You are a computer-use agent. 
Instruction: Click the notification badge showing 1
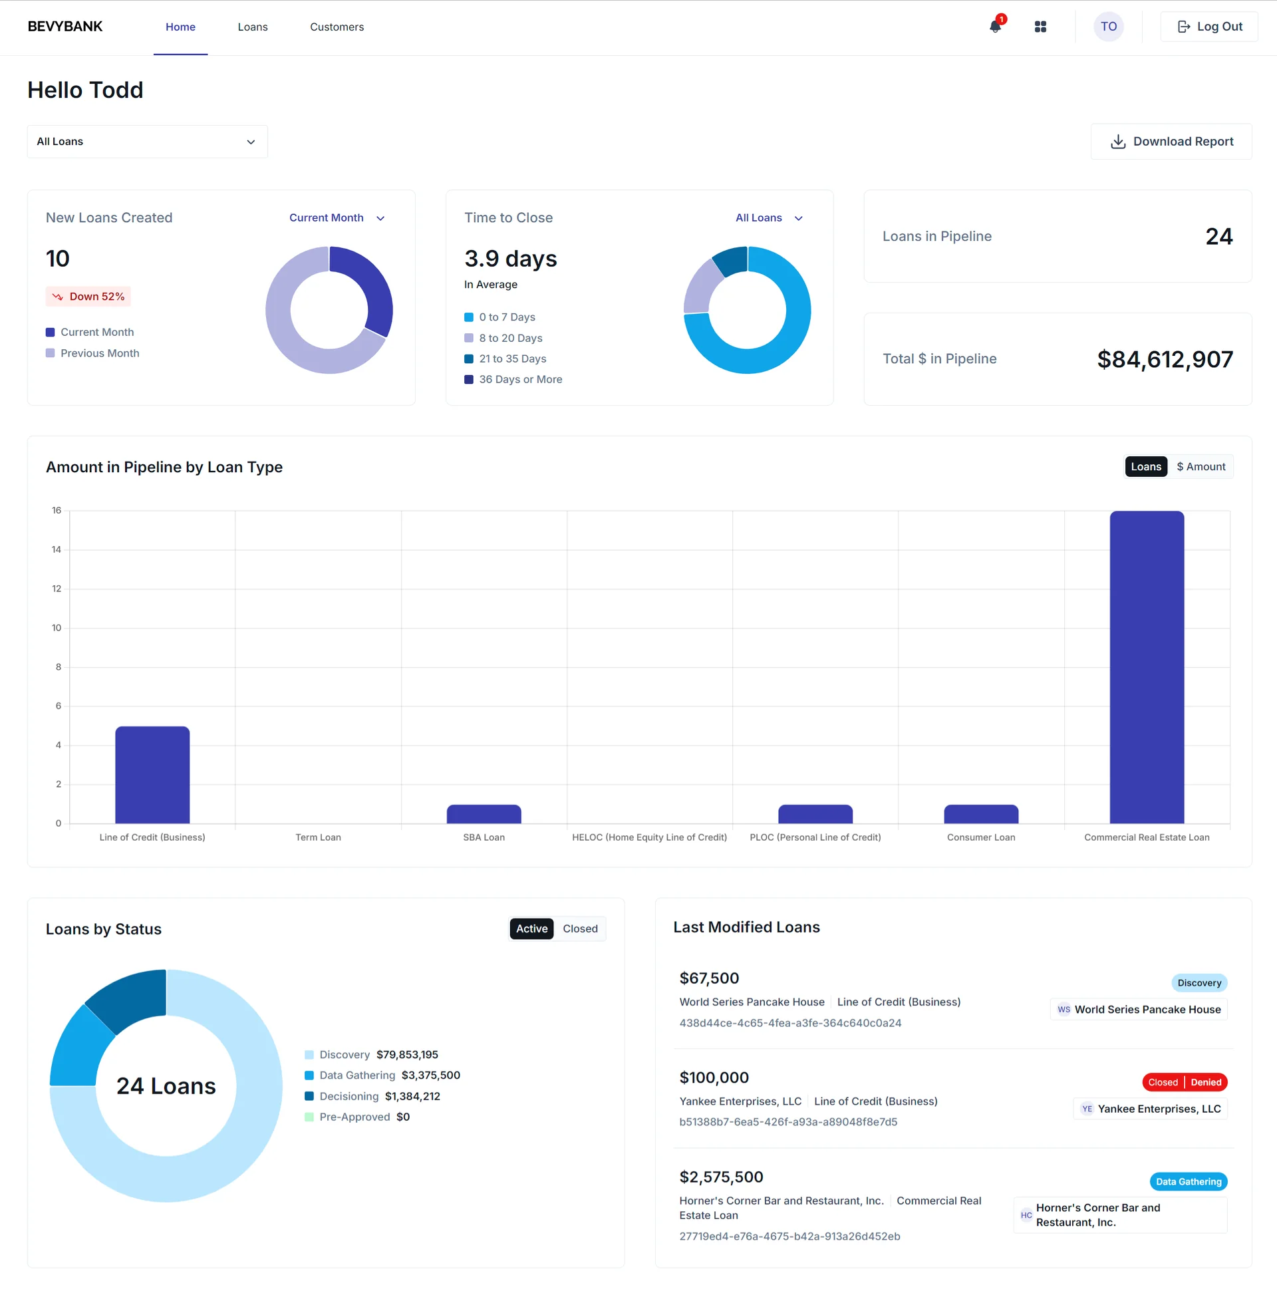click(x=1000, y=19)
